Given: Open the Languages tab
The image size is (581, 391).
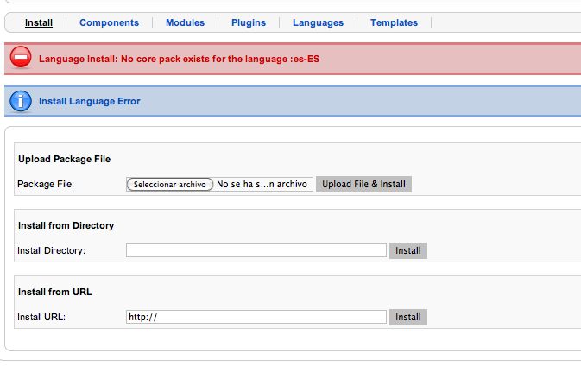Looking at the screenshot, I should [318, 22].
